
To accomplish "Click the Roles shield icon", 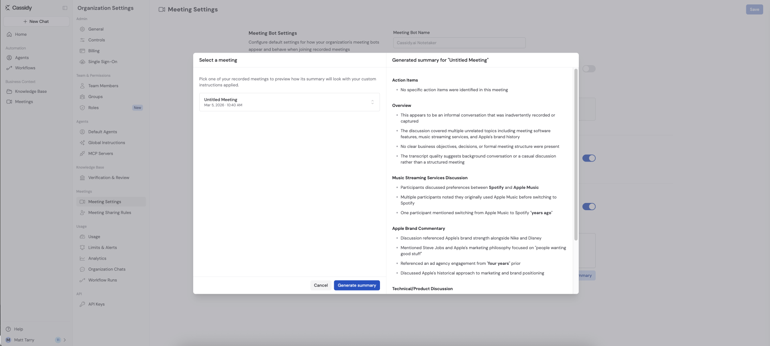I will pyautogui.click(x=82, y=108).
